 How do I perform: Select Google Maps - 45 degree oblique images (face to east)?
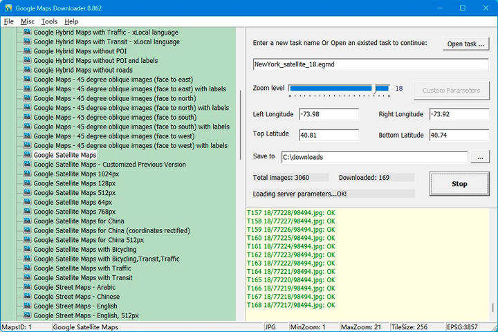tap(113, 80)
